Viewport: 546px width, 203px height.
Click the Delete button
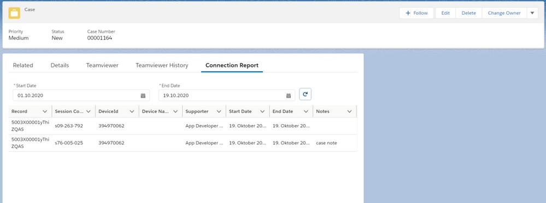(x=469, y=13)
